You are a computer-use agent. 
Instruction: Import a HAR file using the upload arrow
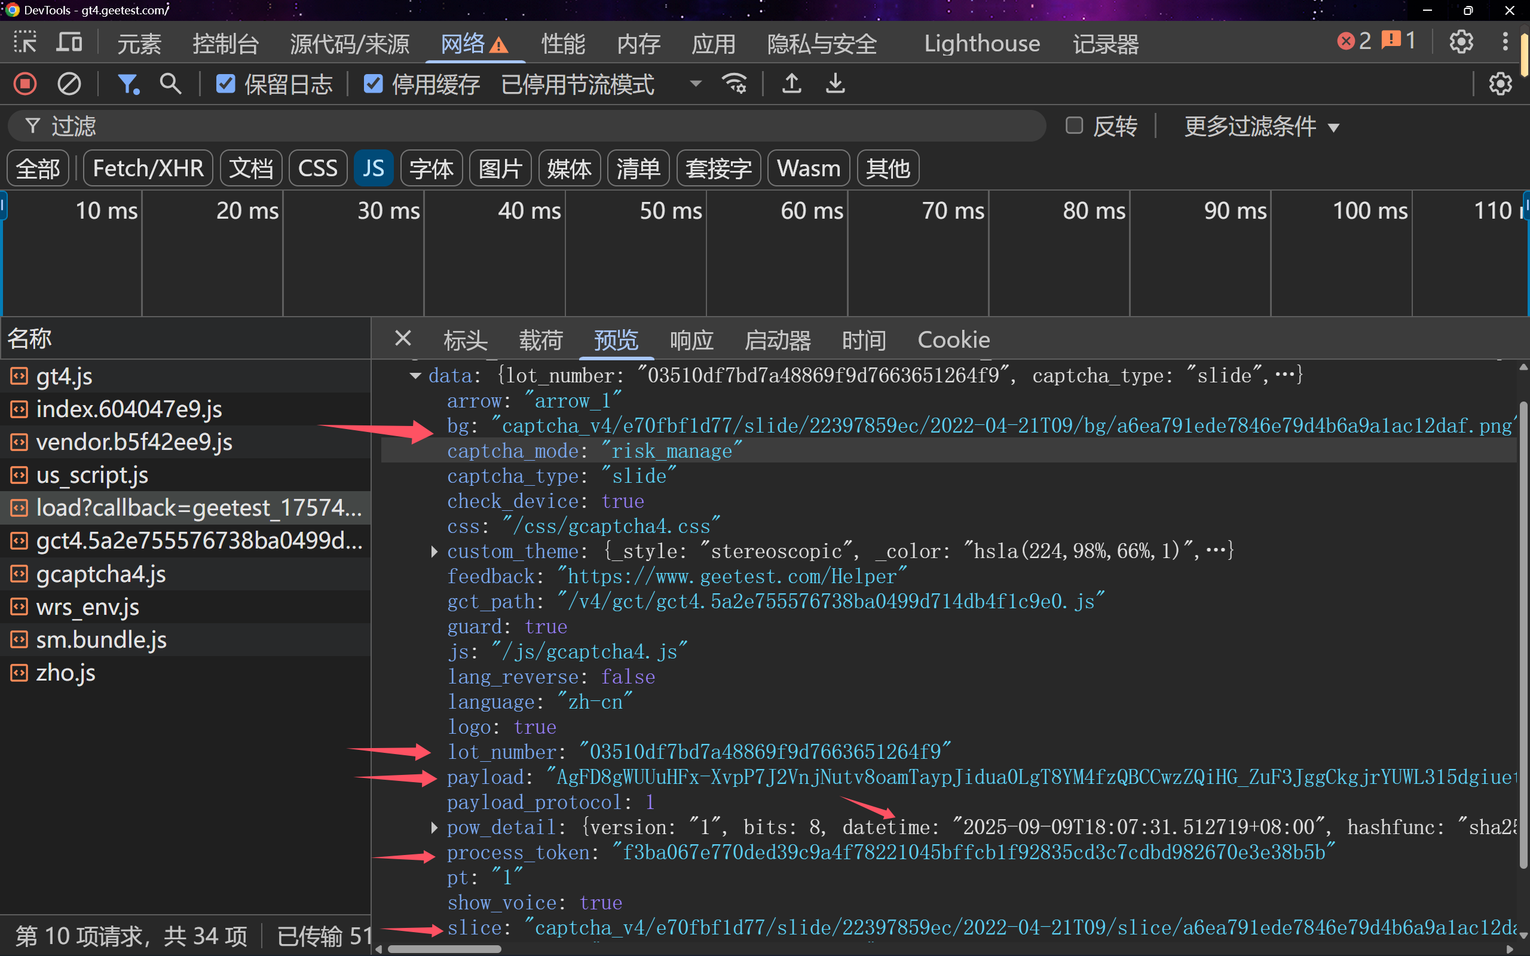point(791,84)
